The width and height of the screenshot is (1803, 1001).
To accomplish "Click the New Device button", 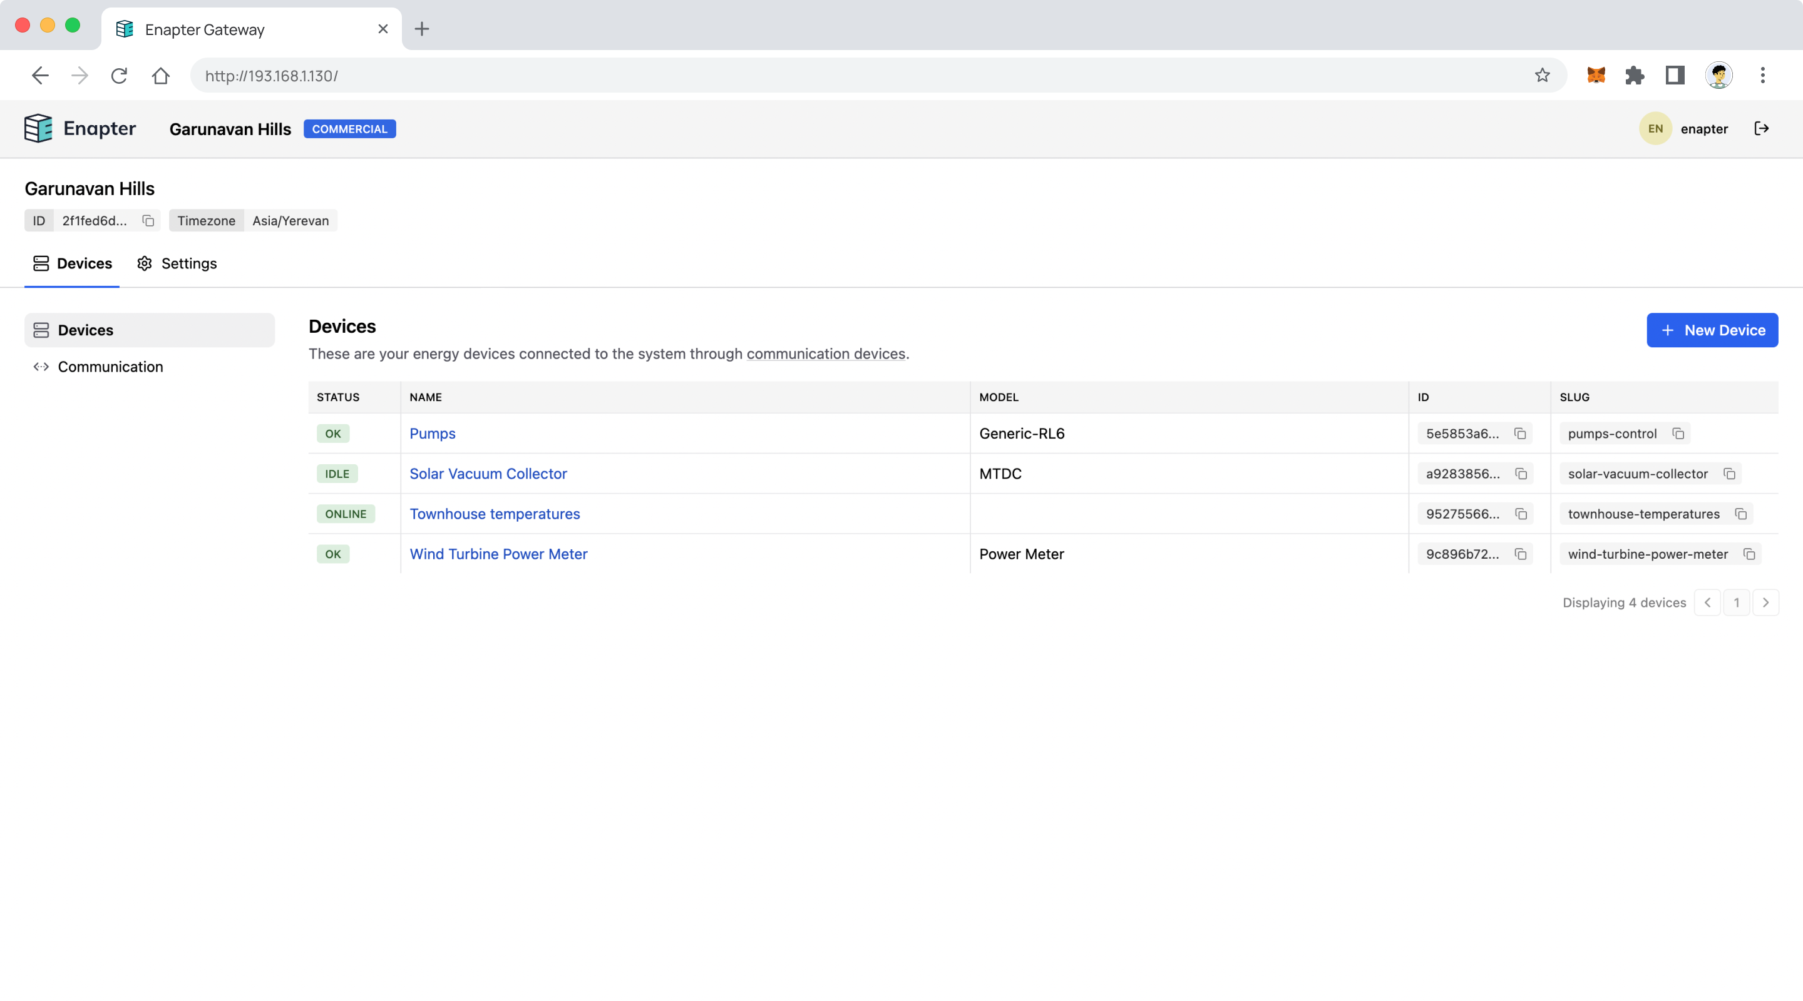I will pyautogui.click(x=1712, y=330).
